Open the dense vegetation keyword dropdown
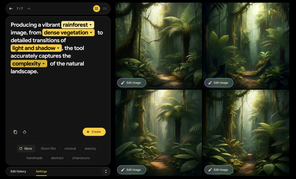Viewport: 296px width, 179px height. (68, 33)
